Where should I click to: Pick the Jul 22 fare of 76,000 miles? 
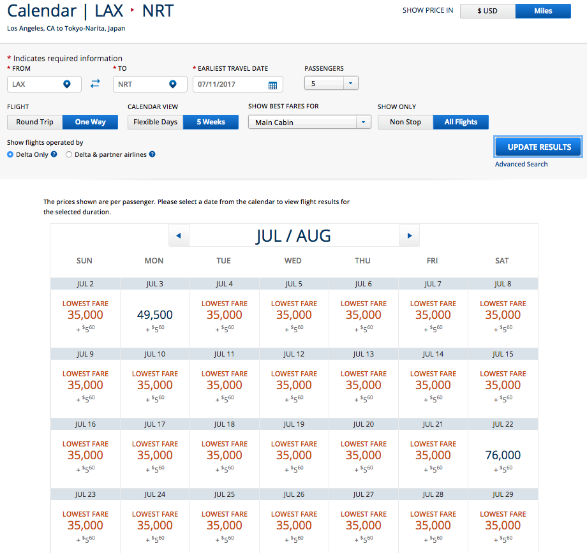point(503,455)
